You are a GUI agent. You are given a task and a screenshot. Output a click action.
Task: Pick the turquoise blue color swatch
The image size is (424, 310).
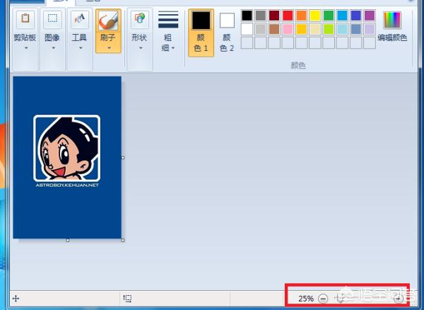pyautogui.click(x=342, y=16)
